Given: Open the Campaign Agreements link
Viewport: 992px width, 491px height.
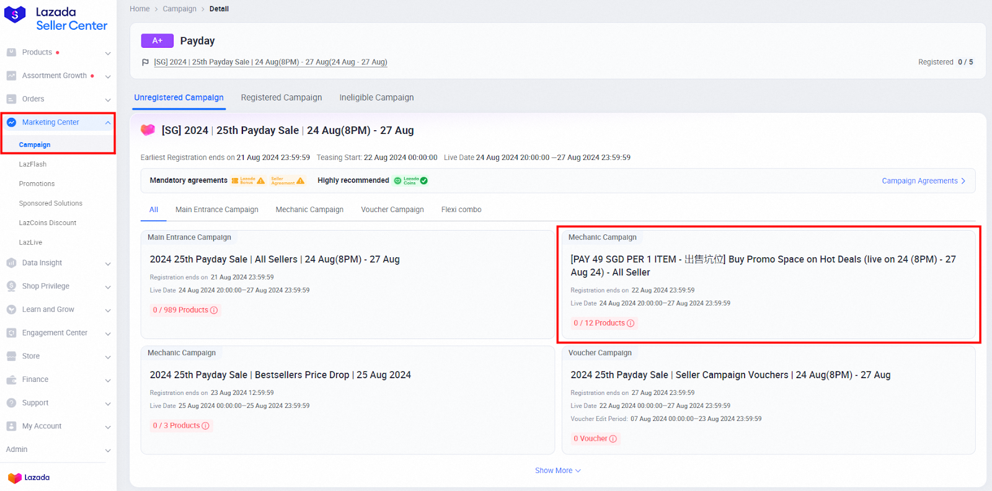Looking at the screenshot, I should (923, 181).
